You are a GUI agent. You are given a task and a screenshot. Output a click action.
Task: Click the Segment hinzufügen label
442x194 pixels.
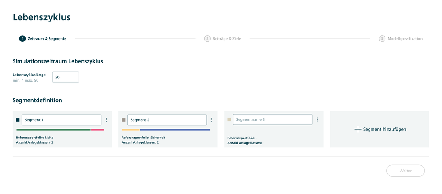click(385, 129)
